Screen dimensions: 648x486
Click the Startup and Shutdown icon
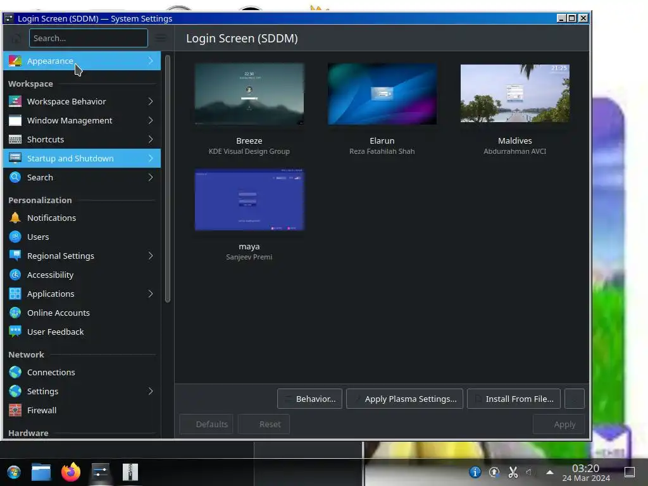15,158
